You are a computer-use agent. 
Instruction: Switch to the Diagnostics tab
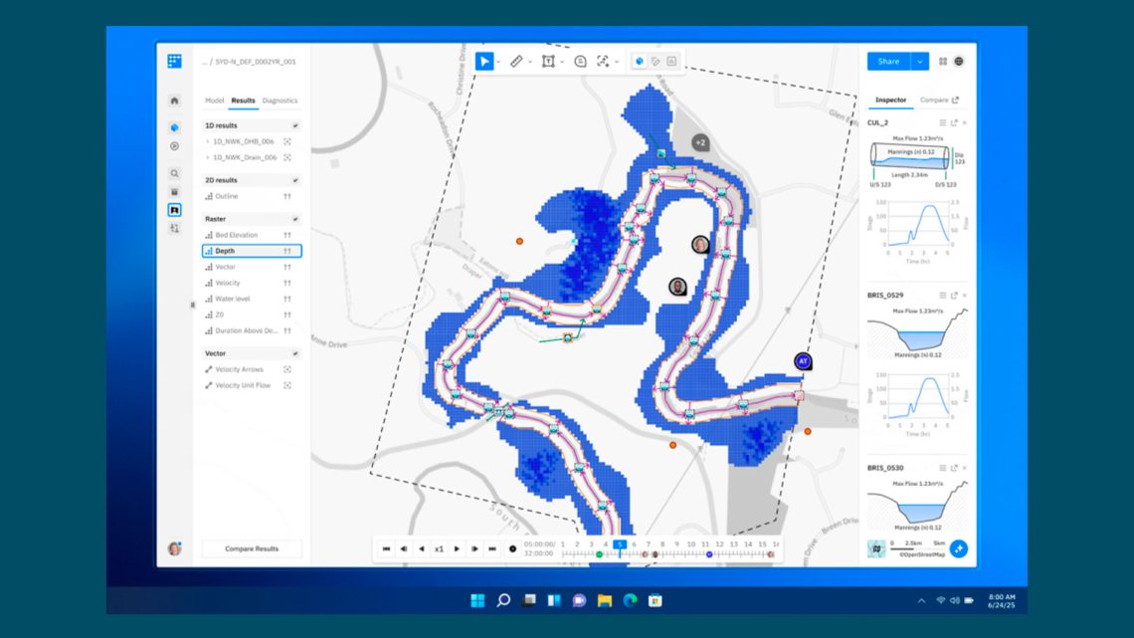pos(280,102)
